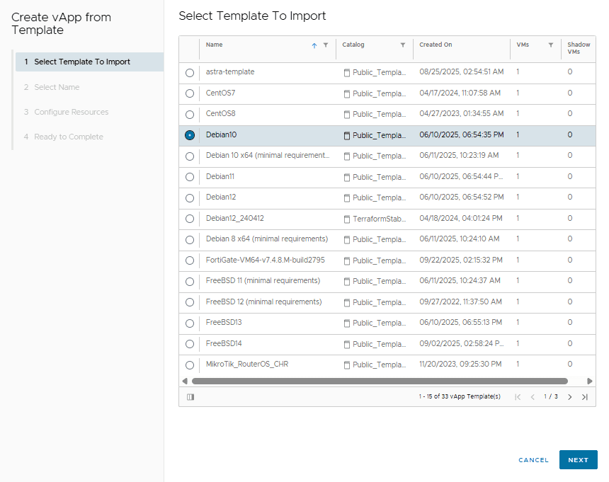Click the Name column sort arrow
Viewport: 609px width, 482px height.
(314, 45)
